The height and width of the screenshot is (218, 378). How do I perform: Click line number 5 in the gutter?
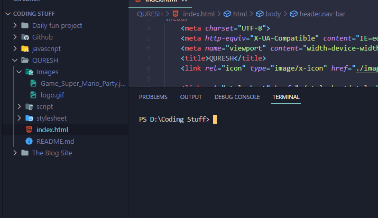coord(149,38)
